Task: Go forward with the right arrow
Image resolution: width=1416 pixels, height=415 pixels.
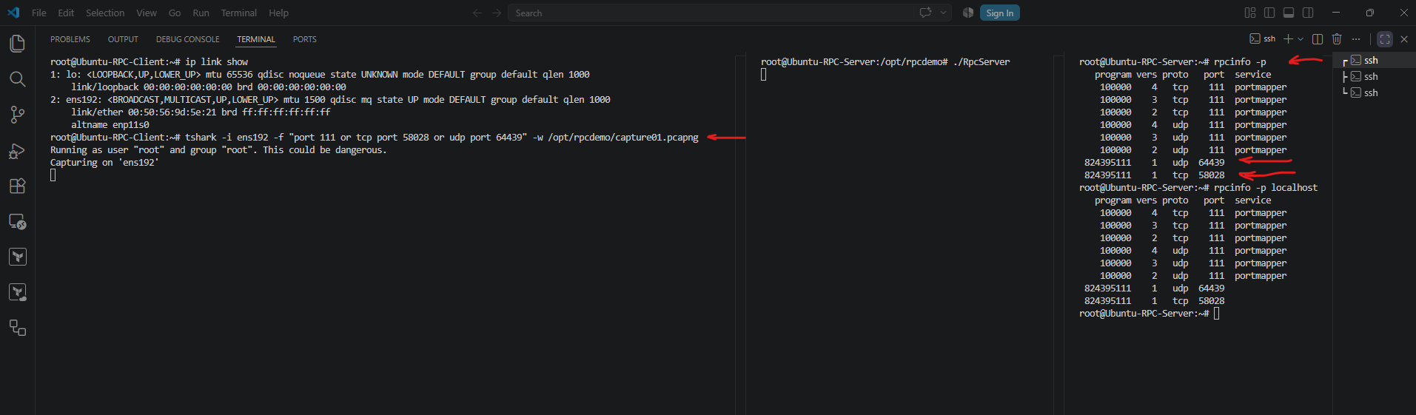Action: [497, 13]
